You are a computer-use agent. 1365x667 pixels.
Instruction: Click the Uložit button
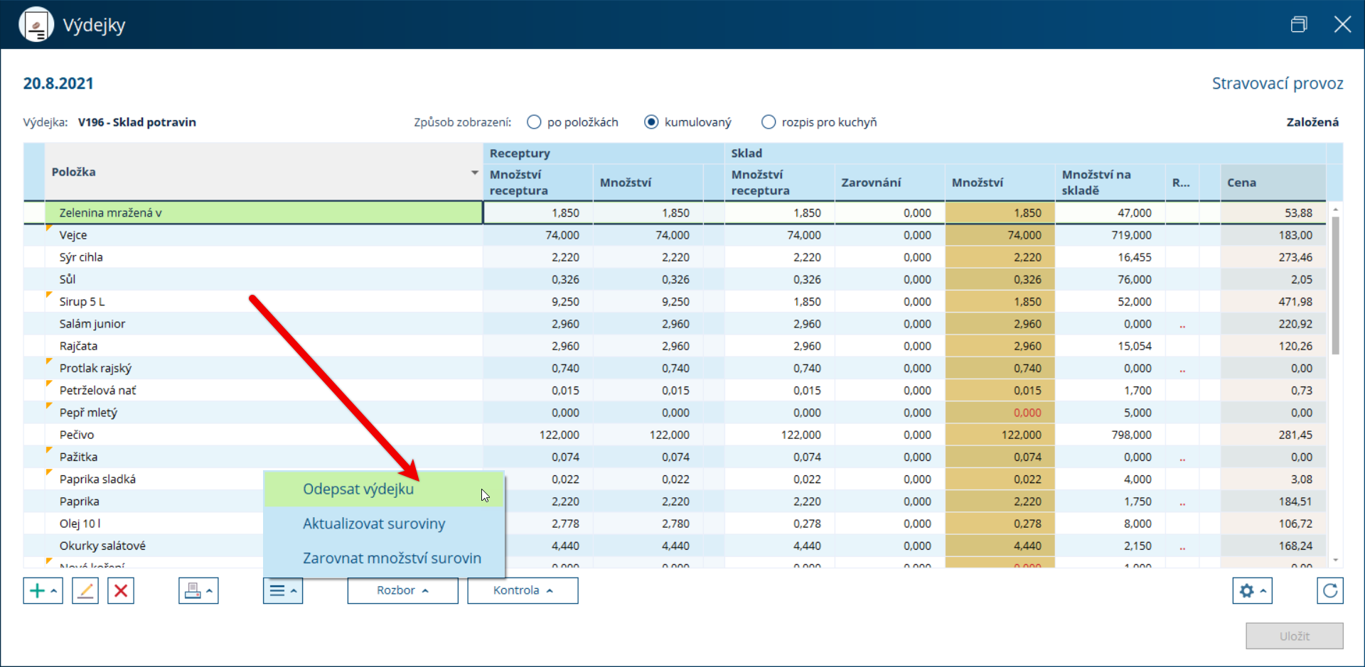1295,636
